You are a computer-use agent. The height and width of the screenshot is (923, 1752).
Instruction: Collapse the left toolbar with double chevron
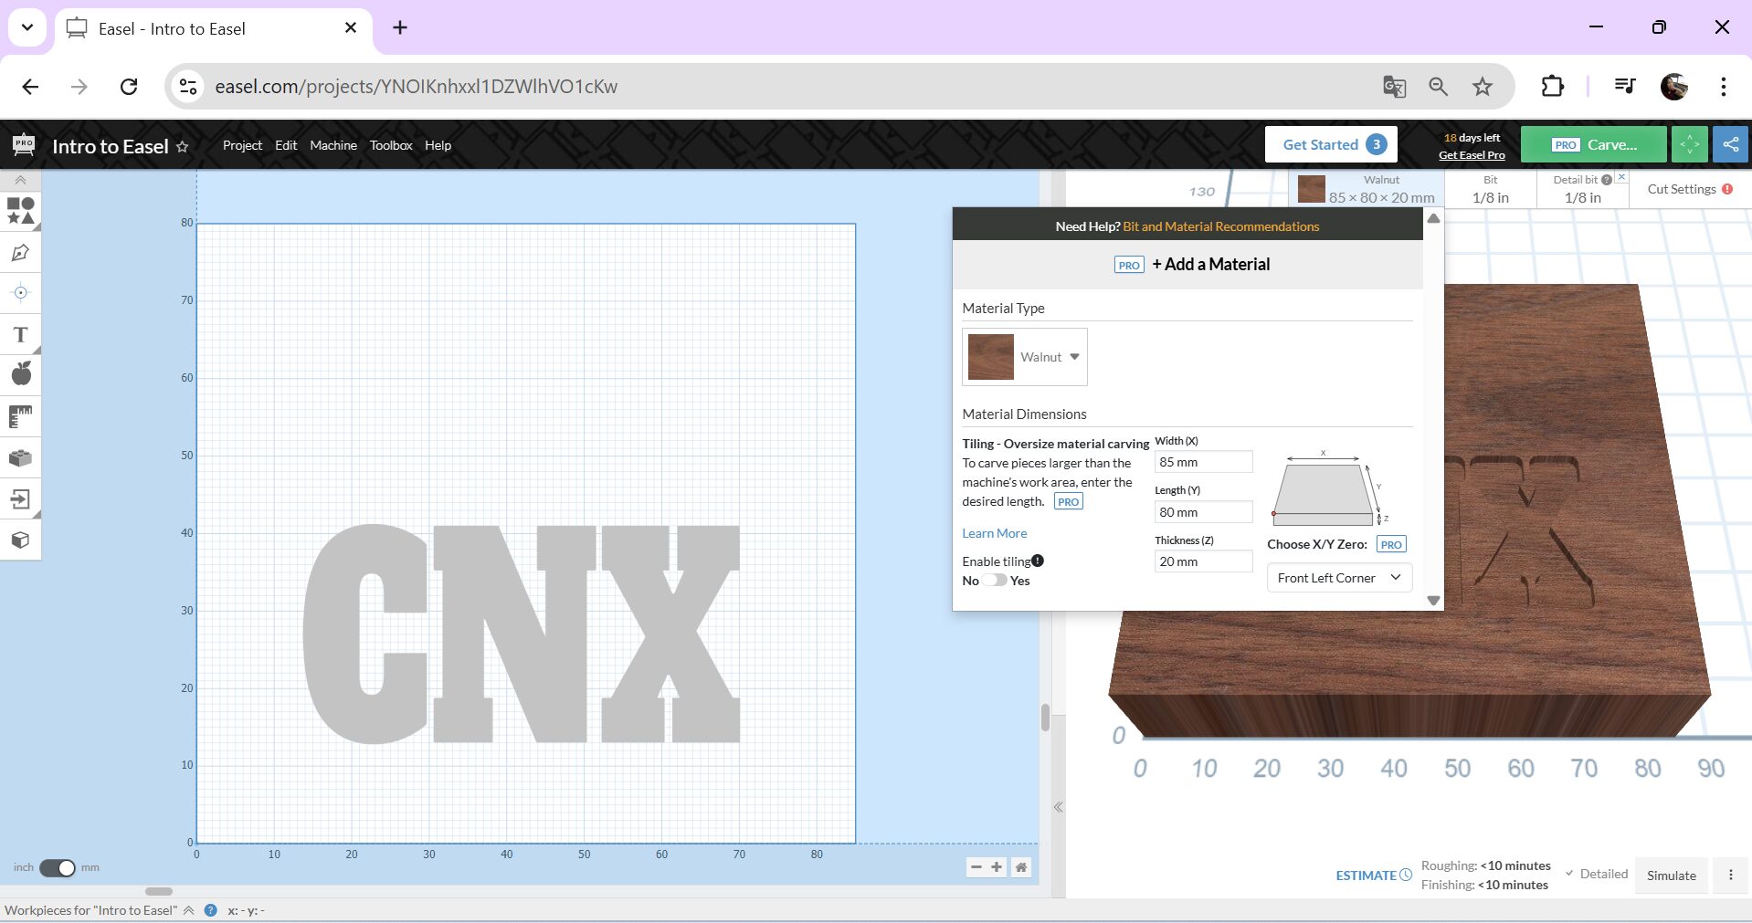click(20, 180)
